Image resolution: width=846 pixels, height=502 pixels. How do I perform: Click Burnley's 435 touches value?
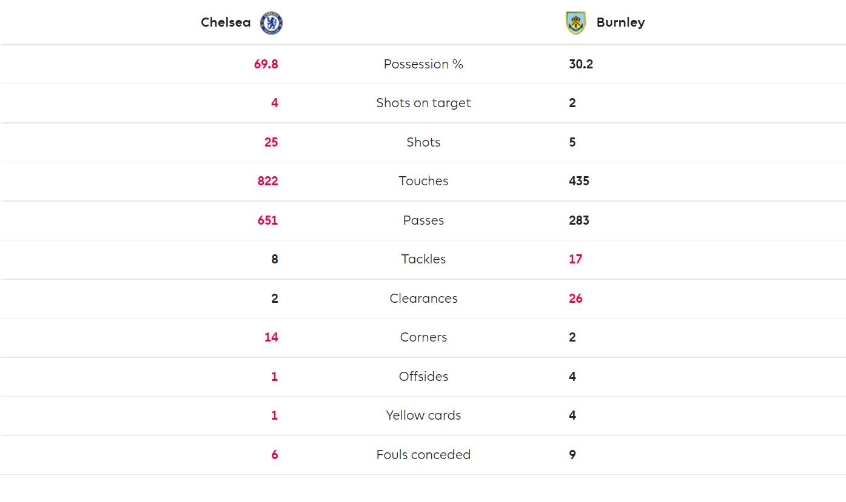[579, 181]
